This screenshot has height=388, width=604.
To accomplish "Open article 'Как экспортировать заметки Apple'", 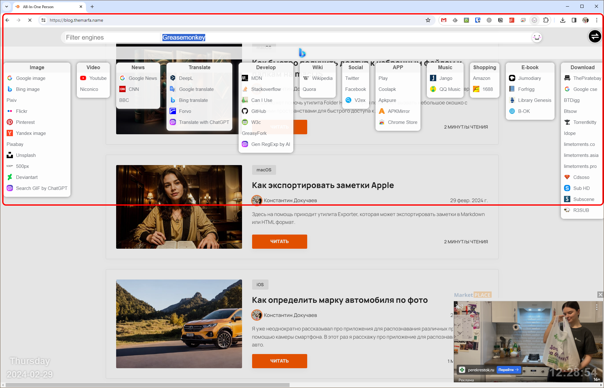I will pos(323,185).
